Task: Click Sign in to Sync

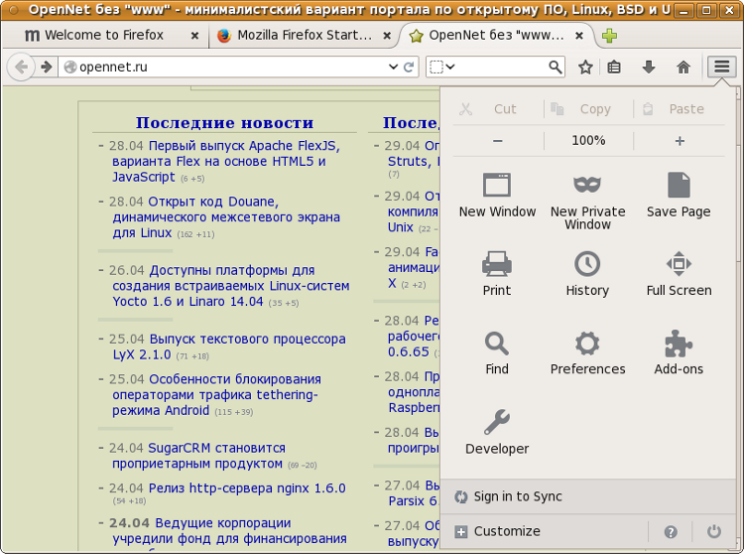Action: click(517, 496)
